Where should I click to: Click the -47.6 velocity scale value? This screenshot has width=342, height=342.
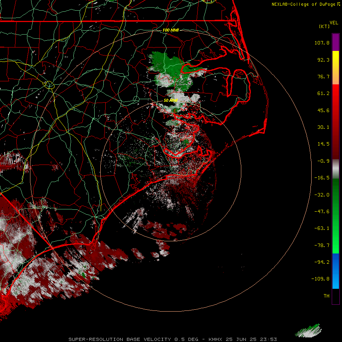[x=322, y=212]
